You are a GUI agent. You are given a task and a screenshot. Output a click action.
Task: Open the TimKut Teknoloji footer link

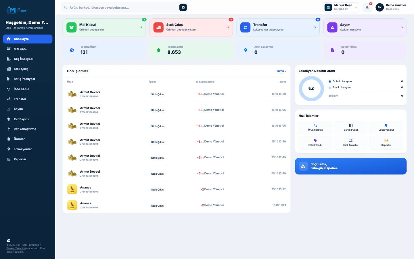pos(16,248)
